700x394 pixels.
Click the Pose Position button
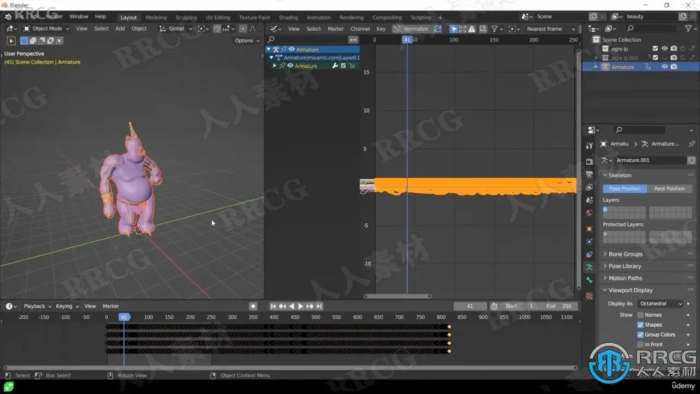[625, 189]
